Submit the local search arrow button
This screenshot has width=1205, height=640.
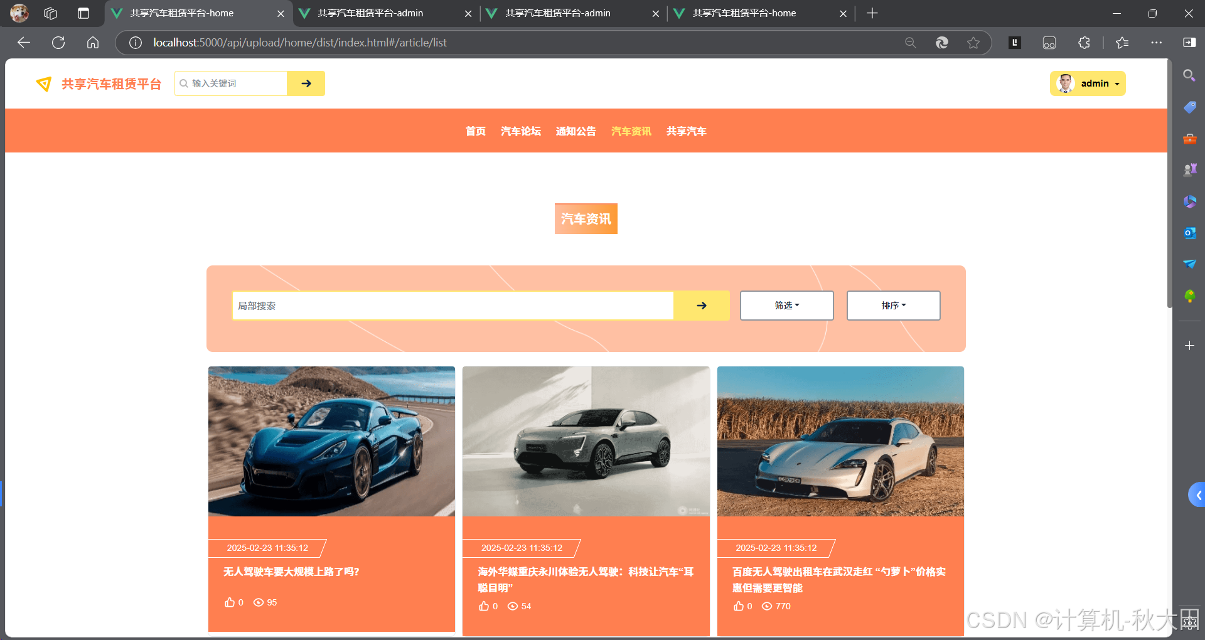click(x=702, y=306)
